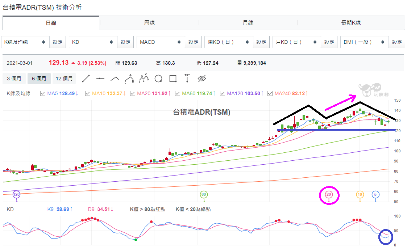Click the 高 130.3 high price

[165, 63]
